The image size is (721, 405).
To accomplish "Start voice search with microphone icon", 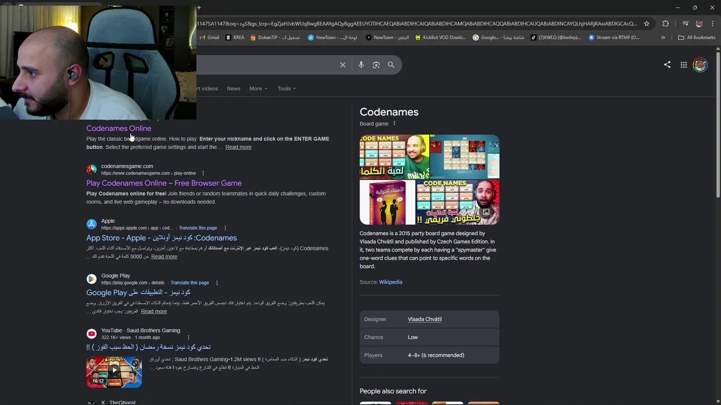I will pyautogui.click(x=361, y=65).
